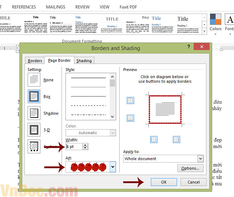Increase the Width spinner value

(x=85, y=145)
